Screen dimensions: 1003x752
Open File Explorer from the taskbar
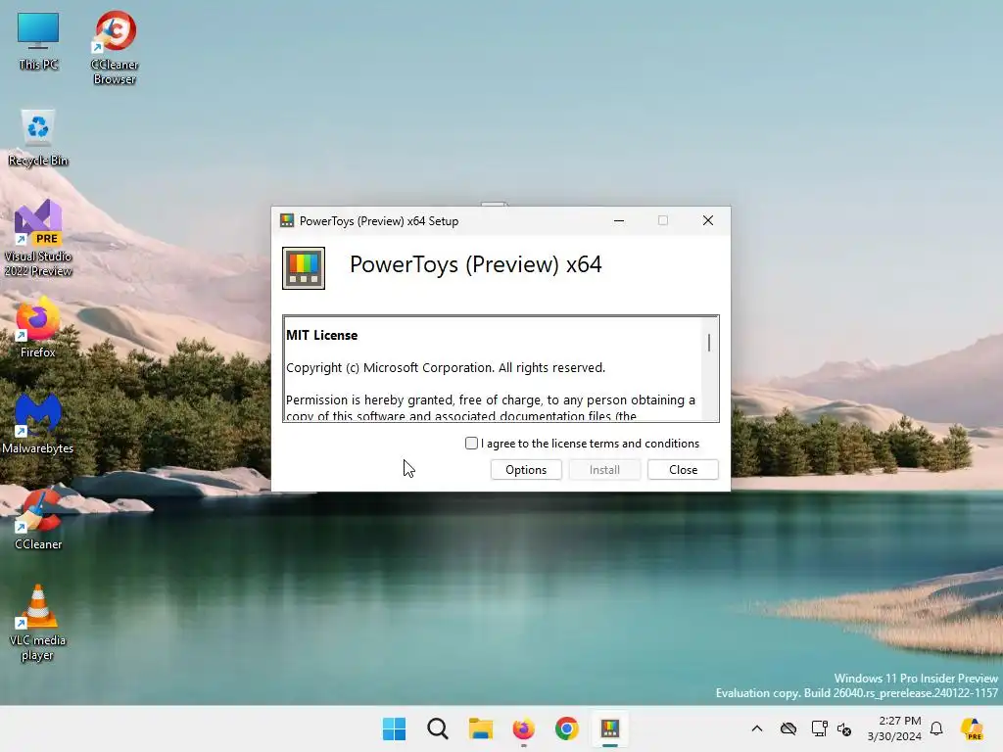(480, 728)
